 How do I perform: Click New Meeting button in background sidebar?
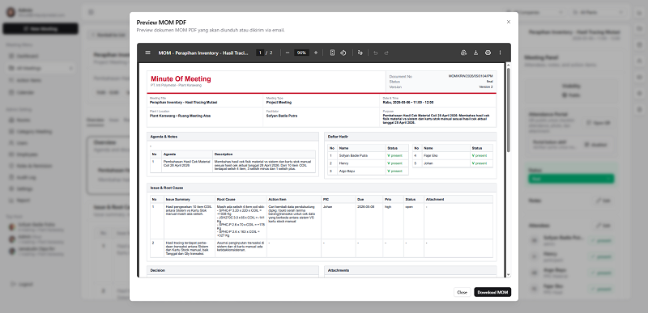40,29
